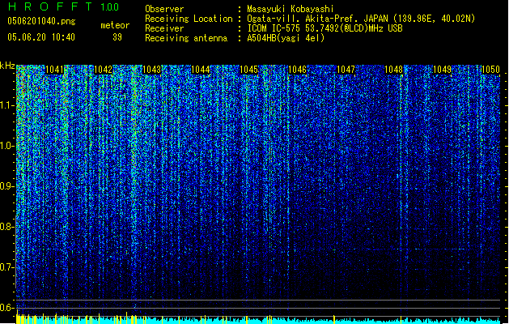Click the 0.7 frequency axis label
The width and height of the screenshot is (509, 324).
[6, 267]
